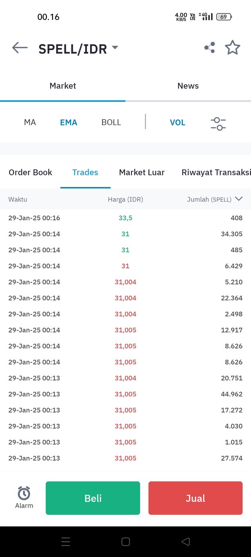Tap the green Beli button
This screenshot has height=557, width=251.
[93, 498]
